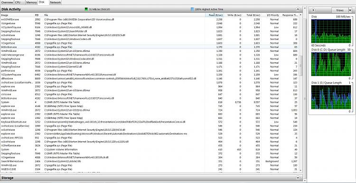Image resolution: width=356 pixels, height=183 pixels.
Task: Select System row for System Volume Information
Action: pyautogui.click(x=150, y=149)
